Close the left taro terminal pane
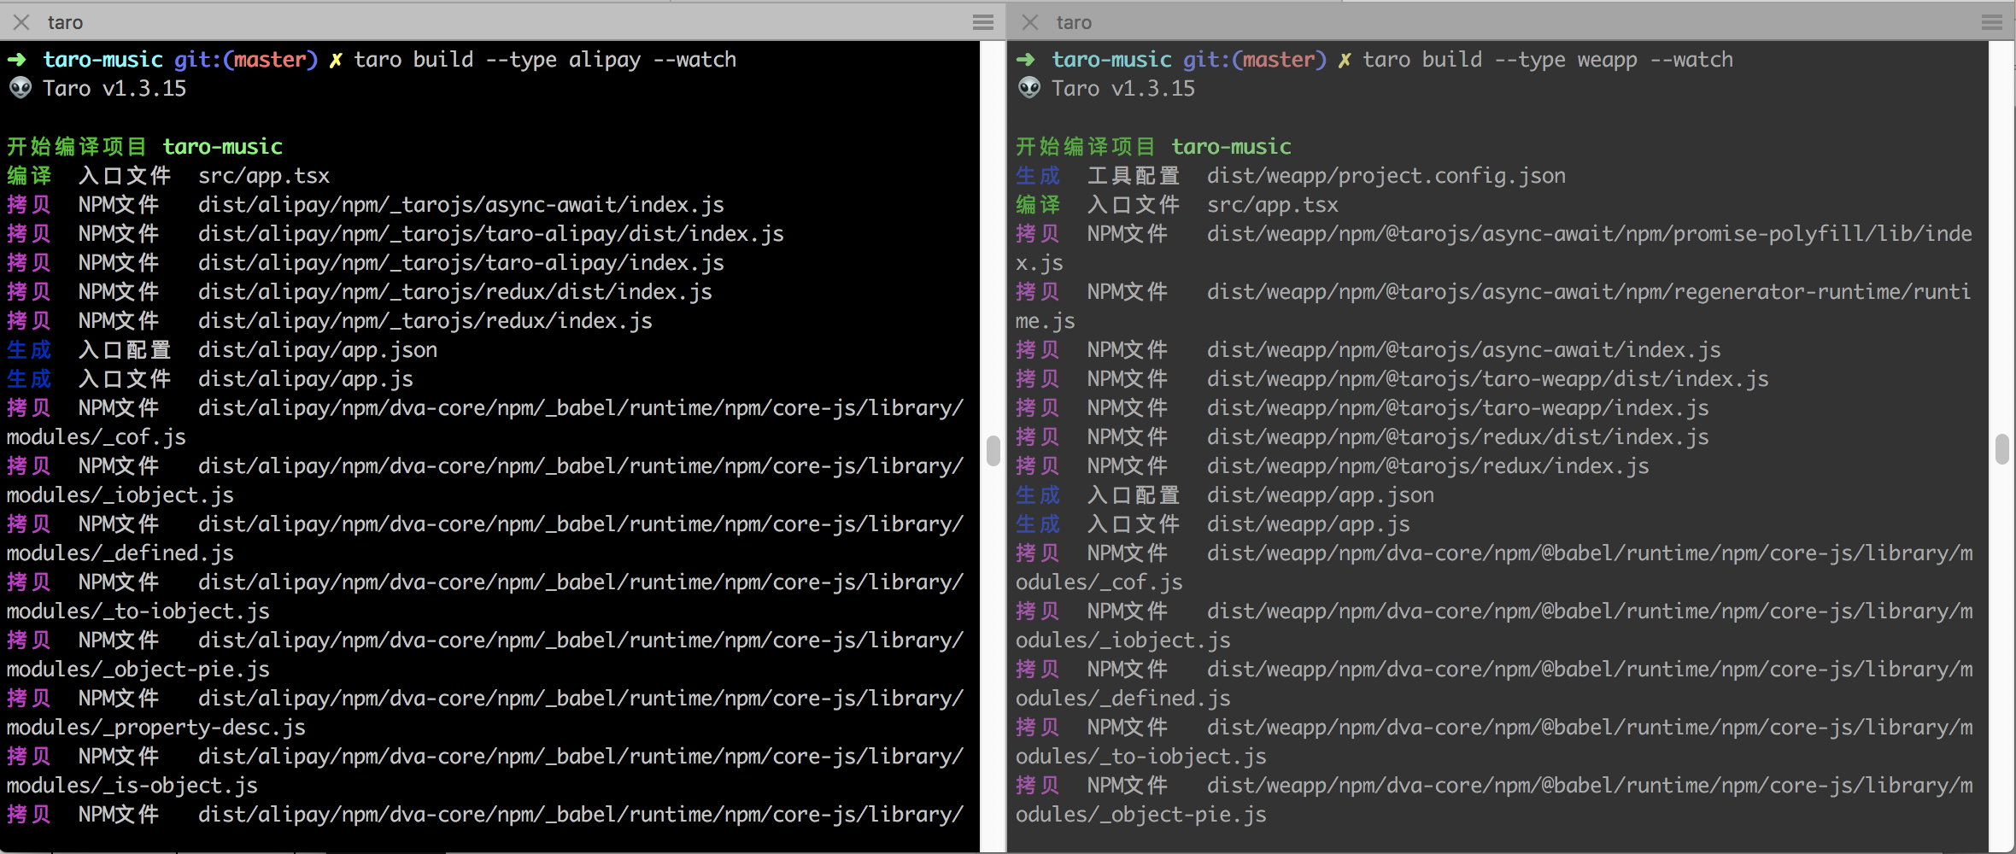Viewport: 2016px width, 854px height. pos(21,22)
